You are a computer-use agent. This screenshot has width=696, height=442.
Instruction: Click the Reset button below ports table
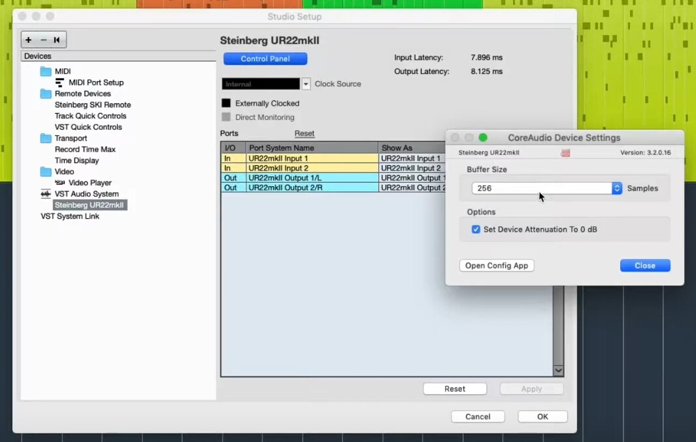tap(455, 389)
